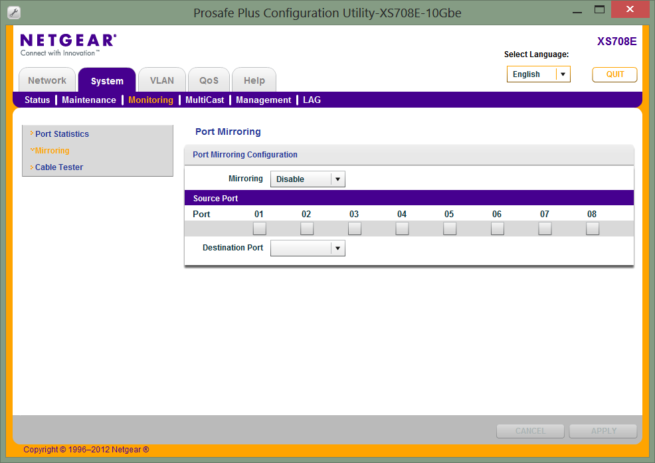Open the LAG submenu

(x=312, y=100)
